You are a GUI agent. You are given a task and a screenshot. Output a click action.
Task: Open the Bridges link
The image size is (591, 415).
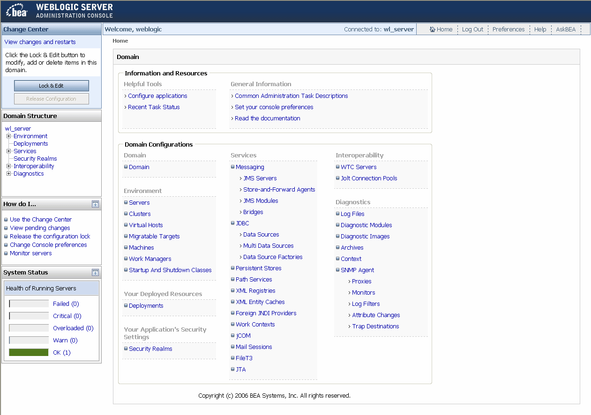coord(253,212)
